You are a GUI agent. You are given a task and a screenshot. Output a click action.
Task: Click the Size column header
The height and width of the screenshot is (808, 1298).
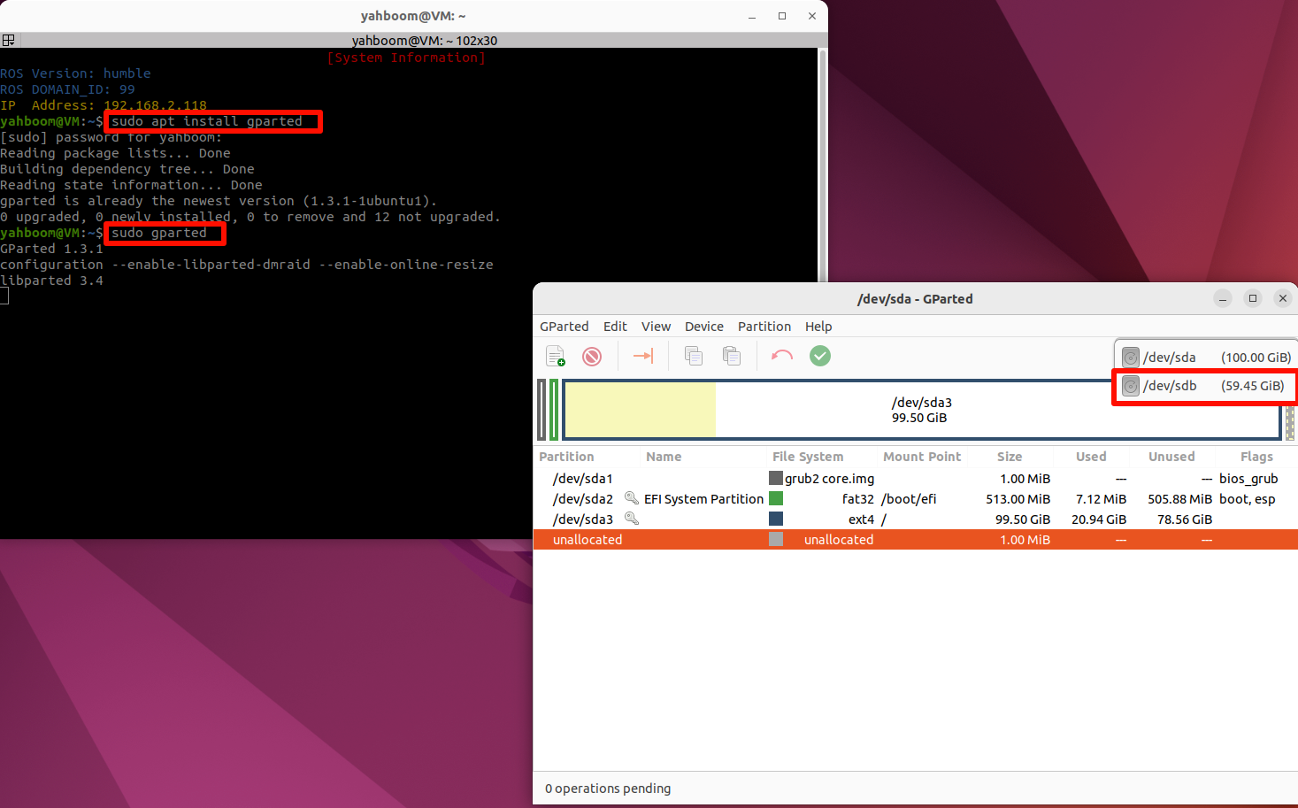(1010, 457)
